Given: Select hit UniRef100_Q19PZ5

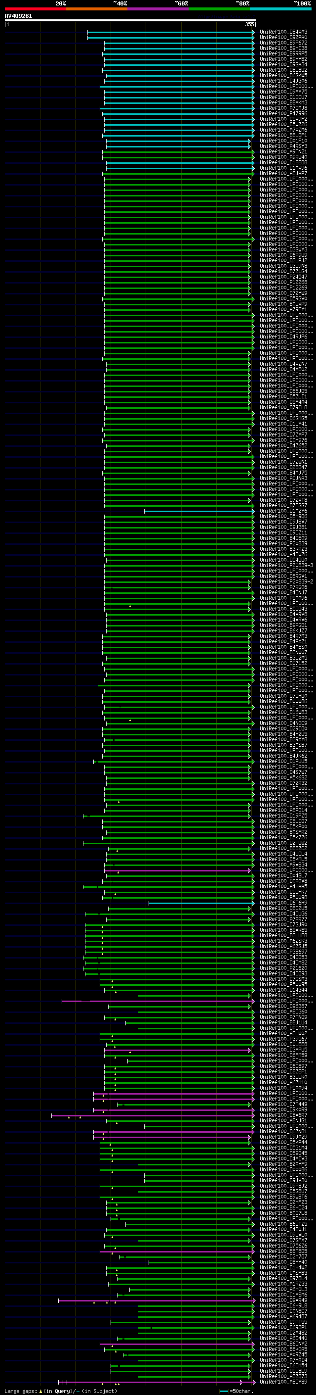Looking at the screenshot, I should [283, 816].
